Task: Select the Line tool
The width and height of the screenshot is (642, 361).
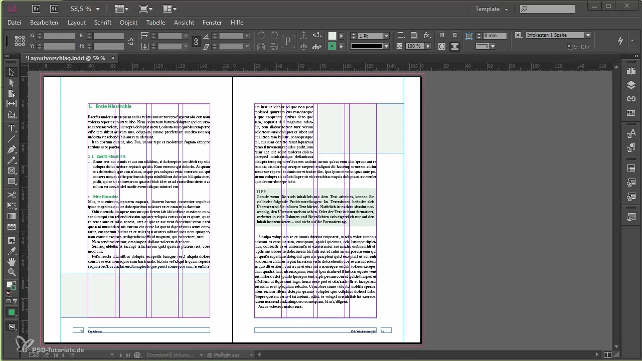Action: pos(12,139)
